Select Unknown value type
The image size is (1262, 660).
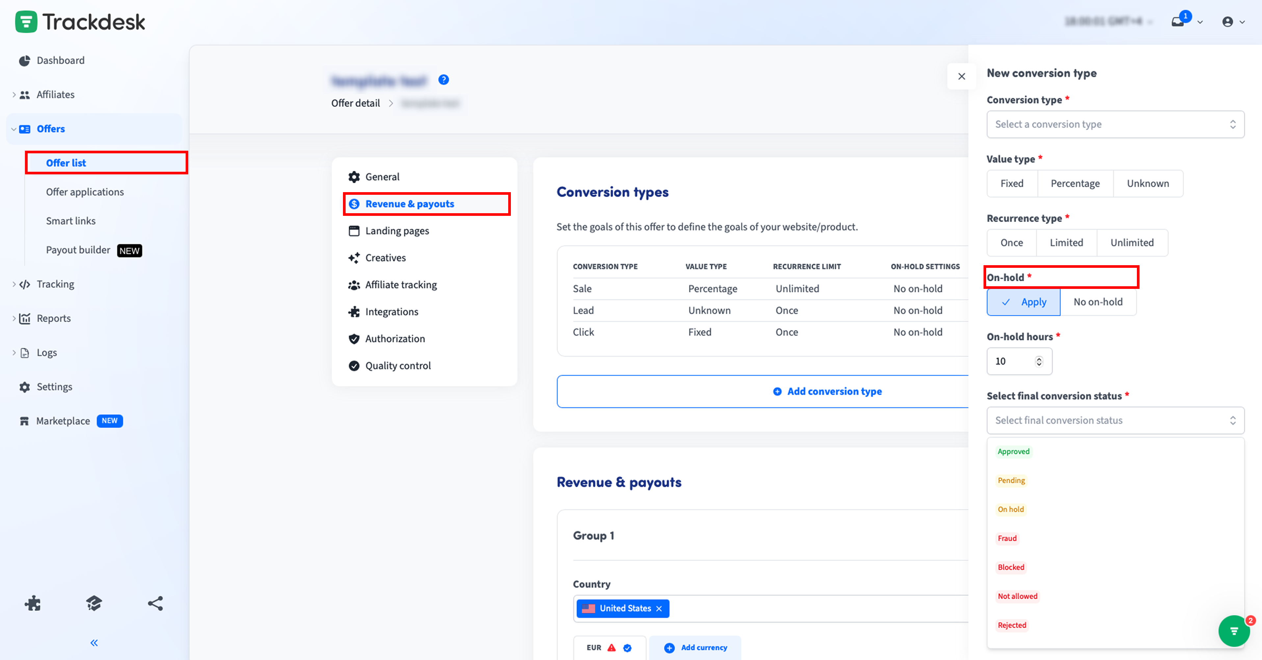point(1148,183)
